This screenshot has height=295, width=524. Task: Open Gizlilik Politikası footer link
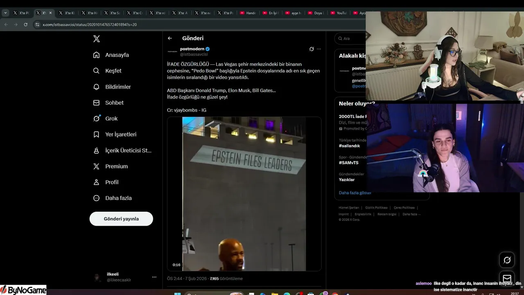click(x=376, y=208)
